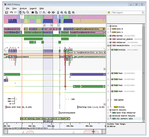Click the expand-row button beside the QUEUE graph
This screenshot has width=149, height=137.
(x=105, y=104)
